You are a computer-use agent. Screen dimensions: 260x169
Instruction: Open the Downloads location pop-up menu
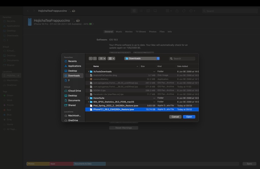pyautogui.click(x=142, y=58)
